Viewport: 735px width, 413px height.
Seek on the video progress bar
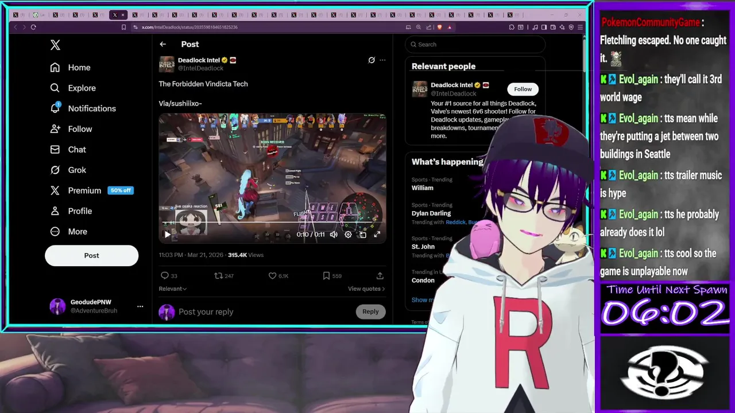272,223
